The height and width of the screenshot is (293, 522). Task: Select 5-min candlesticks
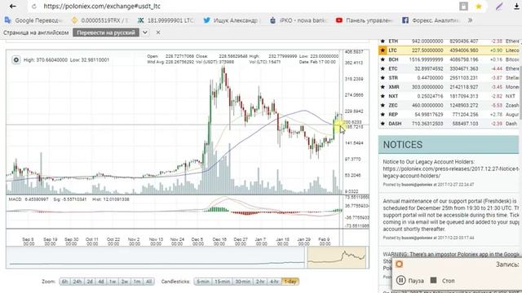pyautogui.click(x=203, y=282)
